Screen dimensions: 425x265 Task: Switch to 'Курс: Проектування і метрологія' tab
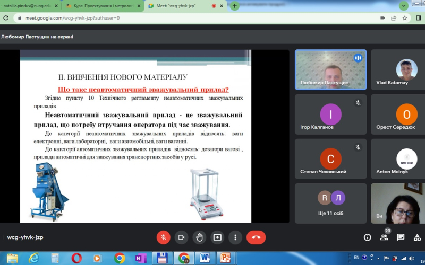click(x=99, y=5)
